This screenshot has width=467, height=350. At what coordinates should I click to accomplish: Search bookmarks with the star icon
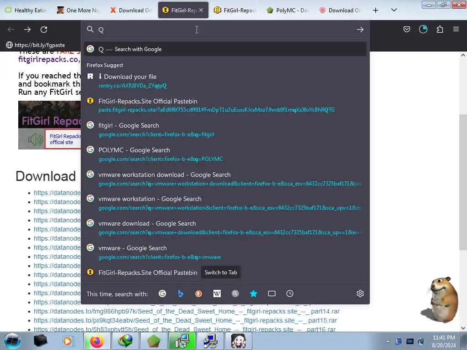pos(254,294)
